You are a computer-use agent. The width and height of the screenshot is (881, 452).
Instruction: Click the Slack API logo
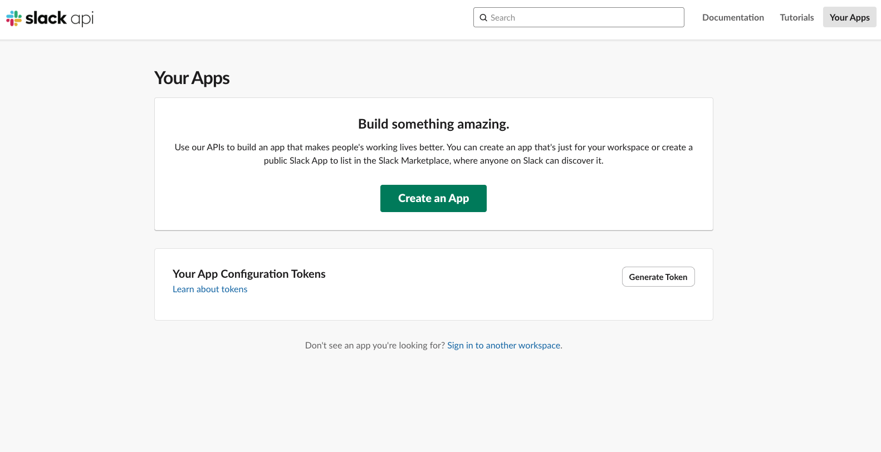coord(50,18)
